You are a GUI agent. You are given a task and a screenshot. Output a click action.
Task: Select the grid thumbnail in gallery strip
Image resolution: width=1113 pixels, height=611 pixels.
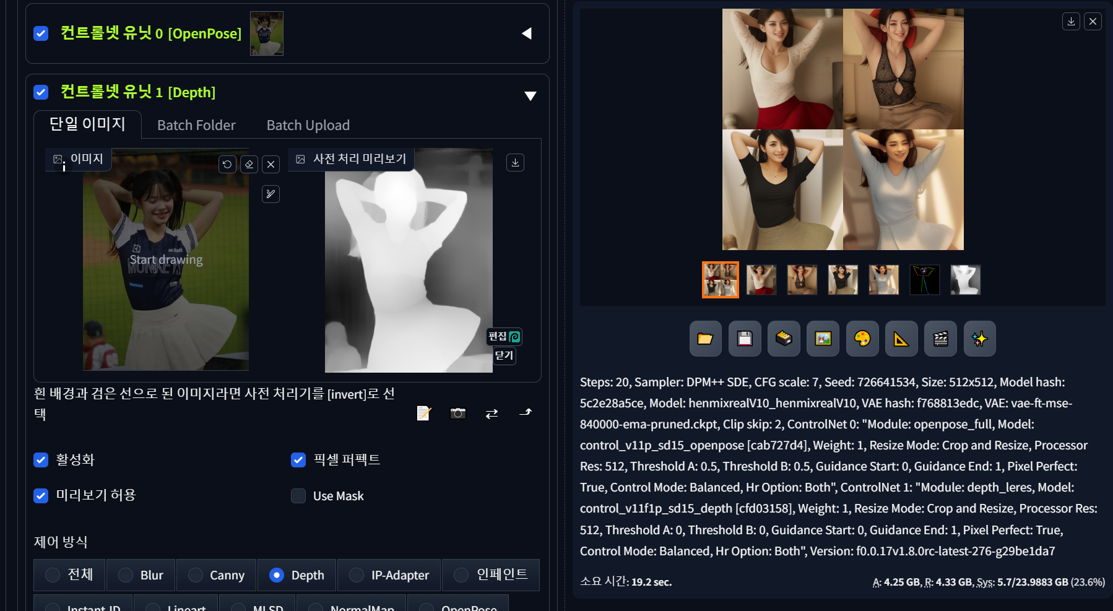click(x=720, y=279)
